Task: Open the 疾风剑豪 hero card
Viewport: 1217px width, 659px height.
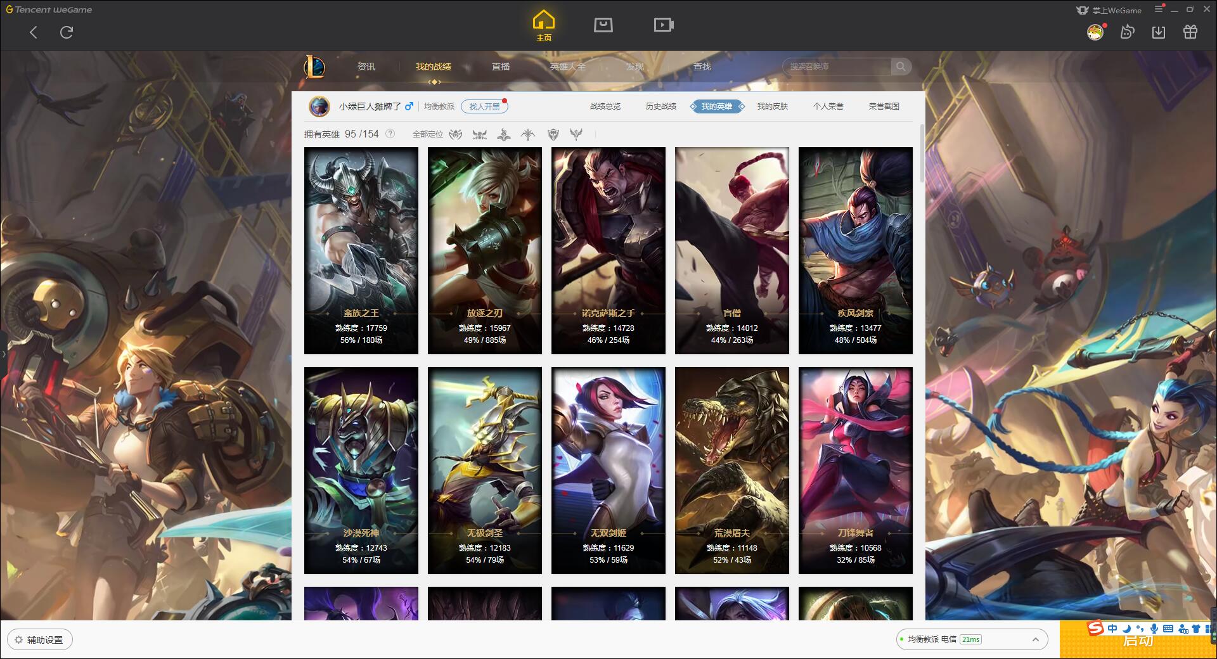Action: pyautogui.click(x=856, y=250)
